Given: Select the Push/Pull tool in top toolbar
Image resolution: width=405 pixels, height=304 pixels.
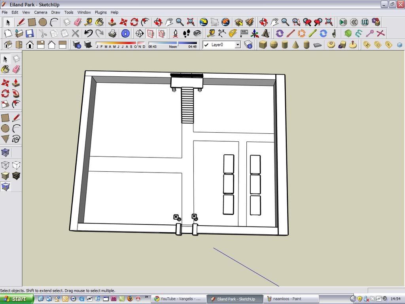Looking at the screenshot, I should click(112, 22).
